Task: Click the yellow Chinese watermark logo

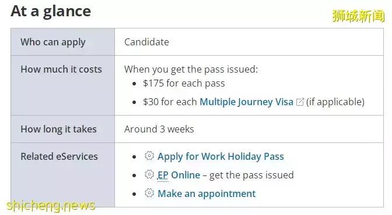Action: [x=358, y=16]
